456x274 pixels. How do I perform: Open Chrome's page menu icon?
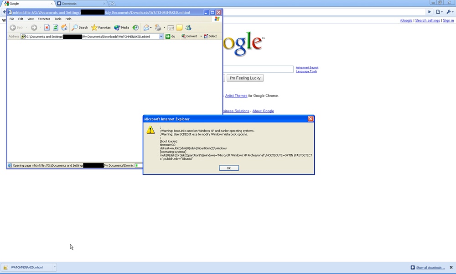click(x=439, y=12)
